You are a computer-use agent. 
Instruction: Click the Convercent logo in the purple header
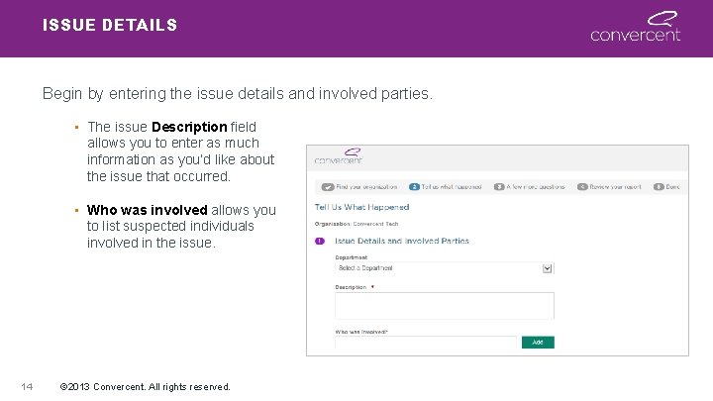pyautogui.click(x=635, y=27)
